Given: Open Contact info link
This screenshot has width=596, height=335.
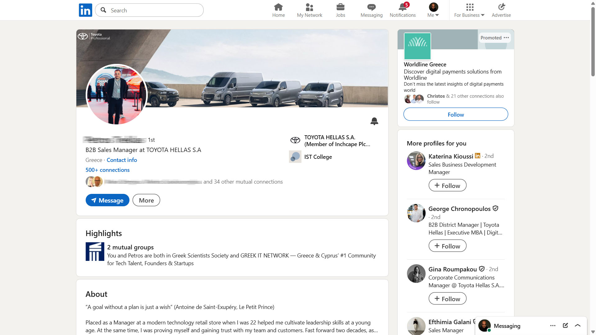Looking at the screenshot, I should click(x=122, y=160).
